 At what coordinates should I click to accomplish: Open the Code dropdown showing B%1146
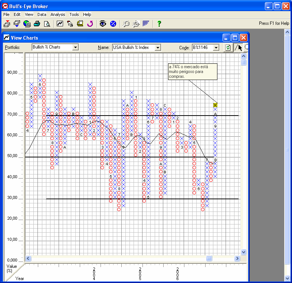pyautogui.click(x=216, y=47)
